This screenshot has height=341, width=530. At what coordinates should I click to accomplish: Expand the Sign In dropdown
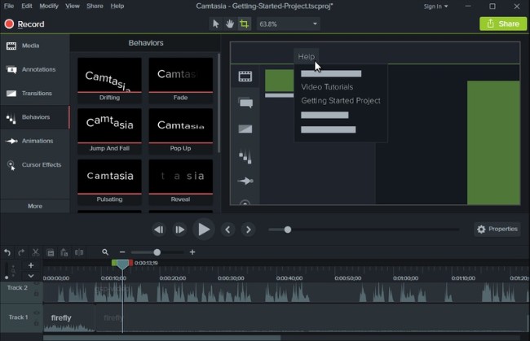pos(435,7)
